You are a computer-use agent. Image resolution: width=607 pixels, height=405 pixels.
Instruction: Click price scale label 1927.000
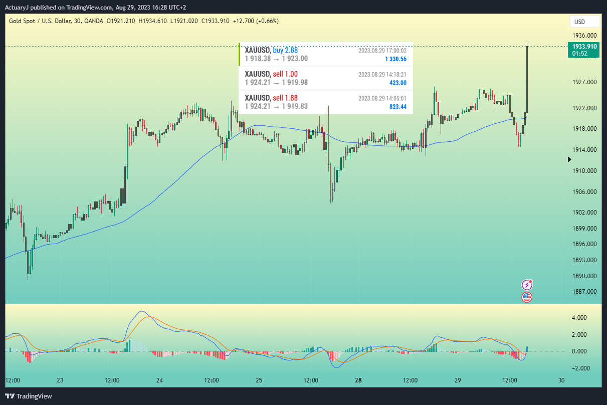584,82
